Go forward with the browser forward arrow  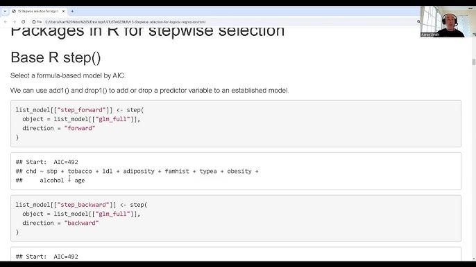[x=15, y=22]
